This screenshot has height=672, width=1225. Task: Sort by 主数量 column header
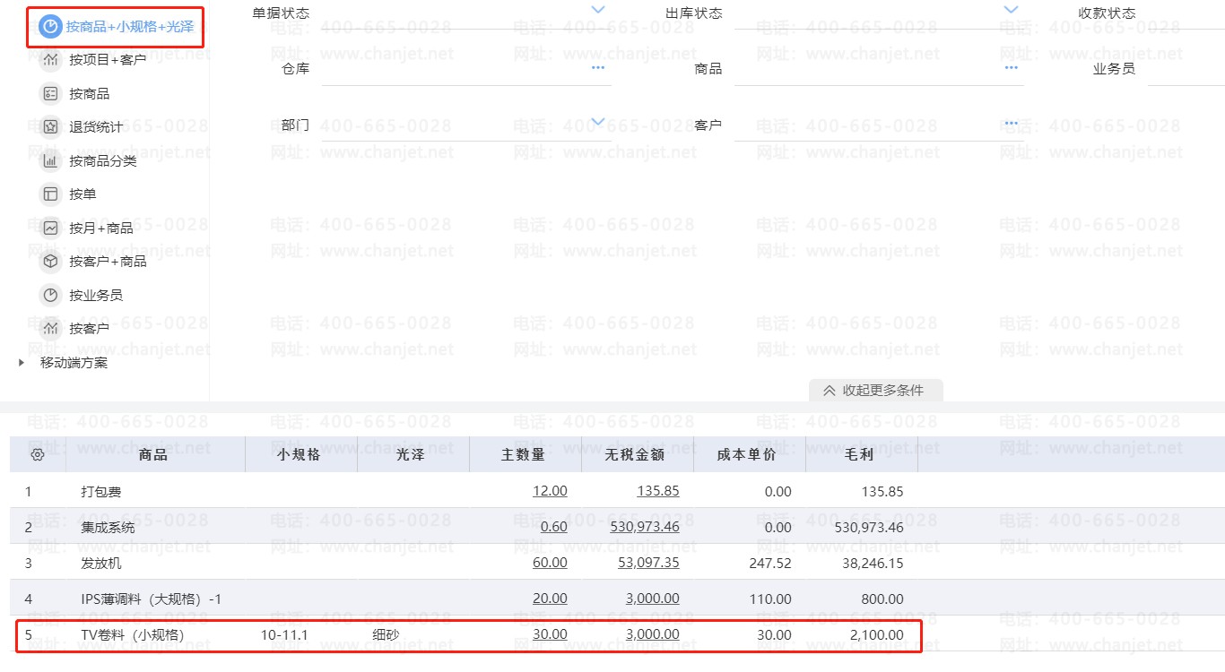pyautogui.click(x=526, y=454)
